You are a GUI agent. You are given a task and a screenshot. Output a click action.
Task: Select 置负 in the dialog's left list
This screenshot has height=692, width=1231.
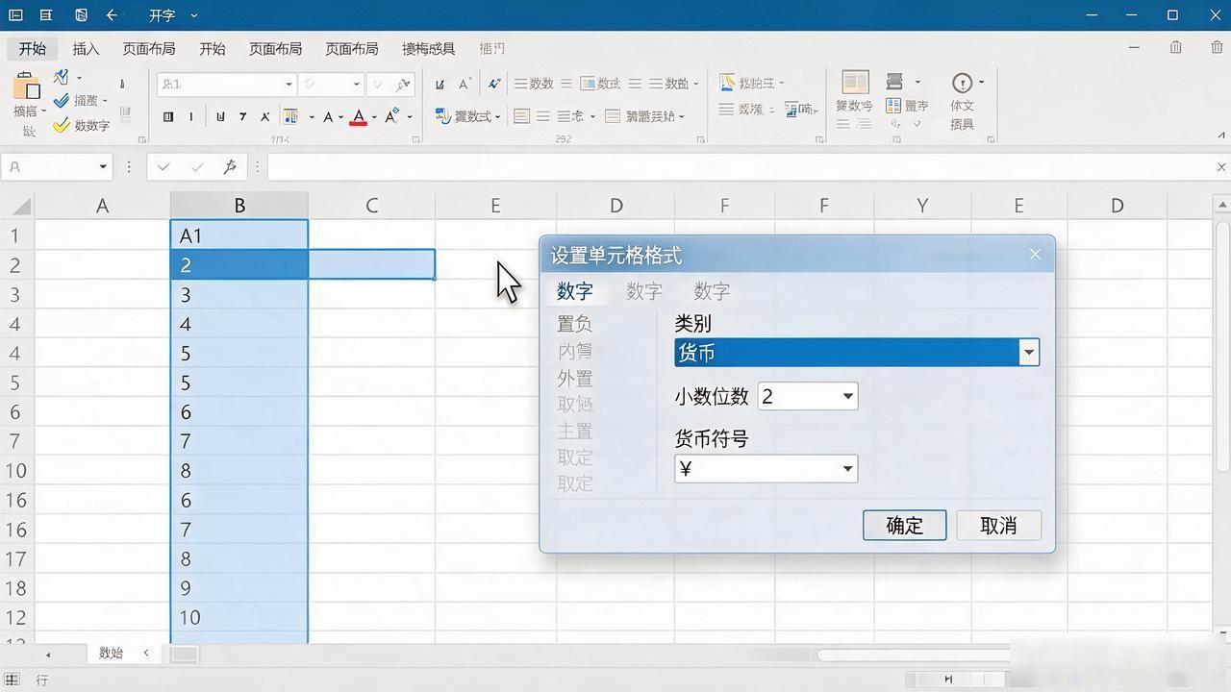[x=574, y=325]
